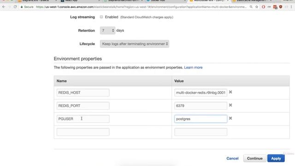Click the blue Apply button

[276, 159]
